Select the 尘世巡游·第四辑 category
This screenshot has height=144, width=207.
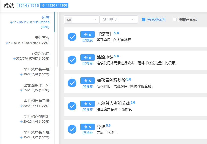[x=27, y=119]
